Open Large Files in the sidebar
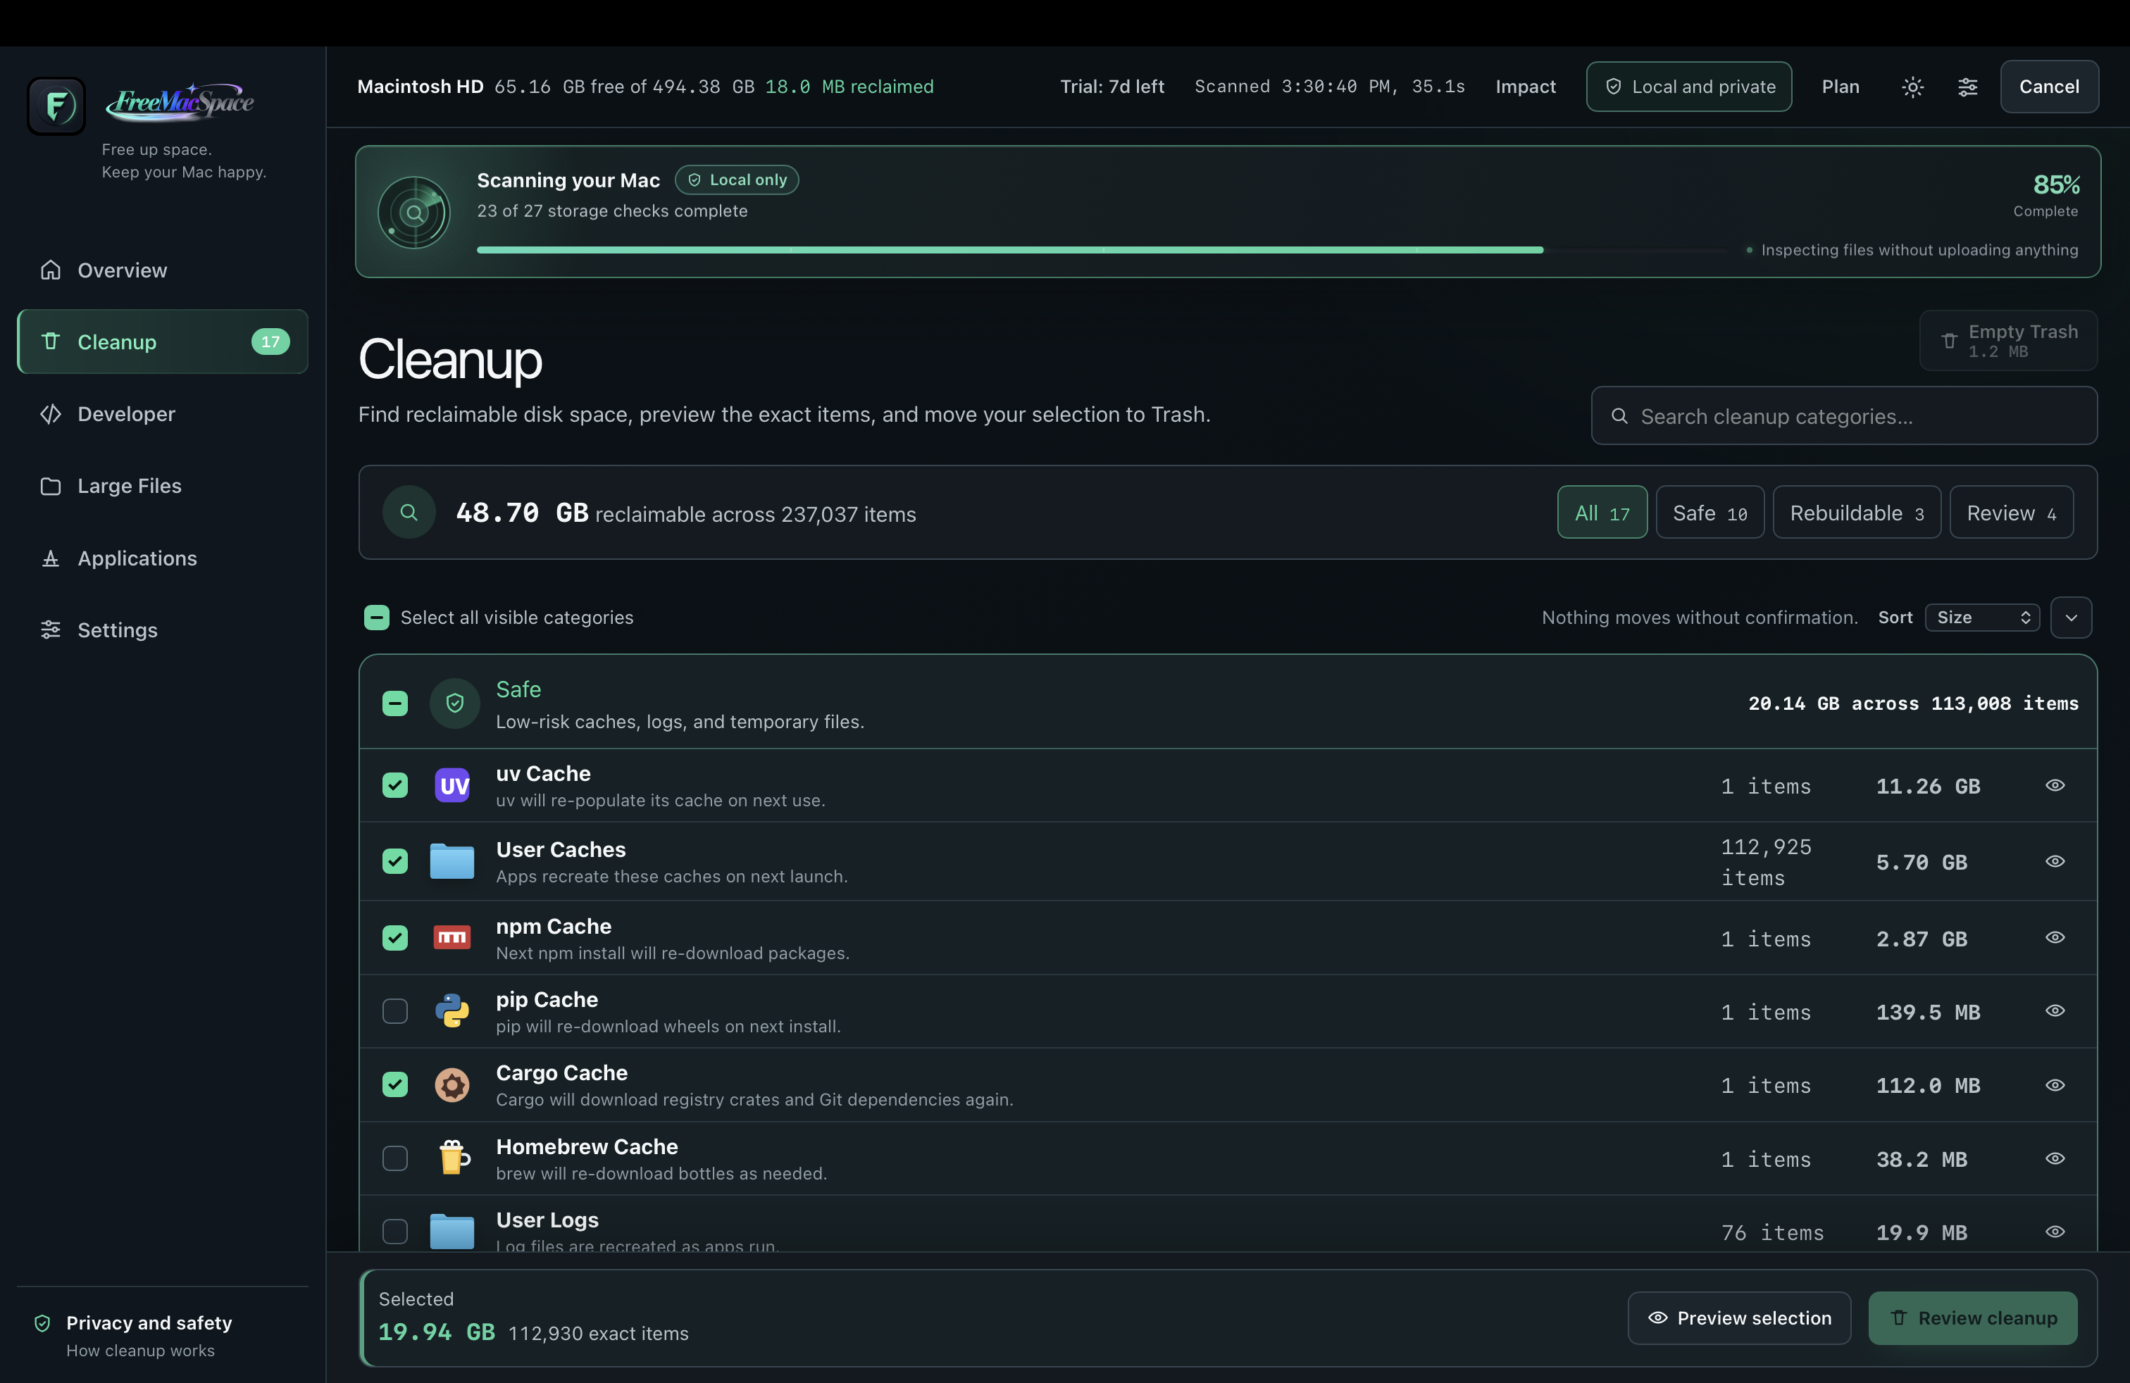This screenshot has width=2130, height=1383. click(x=162, y=486)
